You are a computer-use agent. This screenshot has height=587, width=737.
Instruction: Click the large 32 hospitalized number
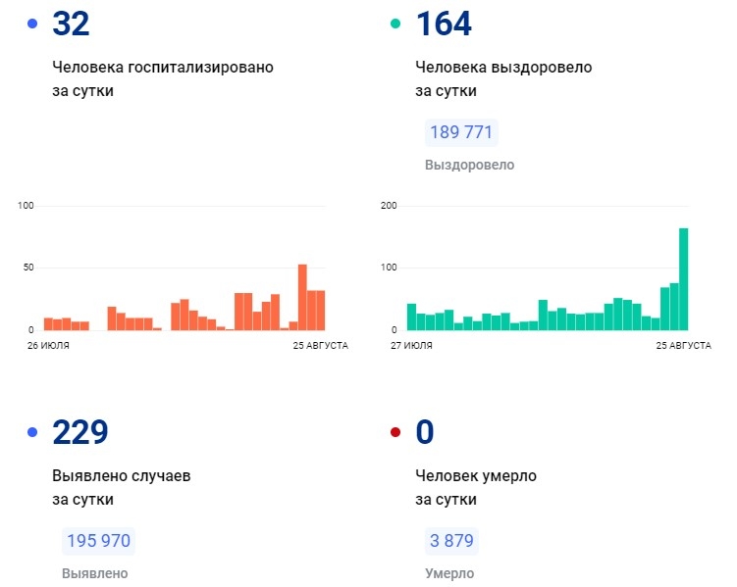[71, 24]
